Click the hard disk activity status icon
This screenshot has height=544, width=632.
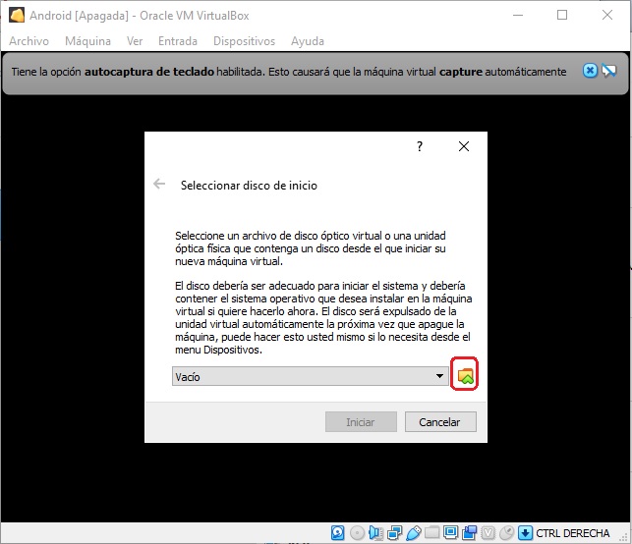(337, 533)
